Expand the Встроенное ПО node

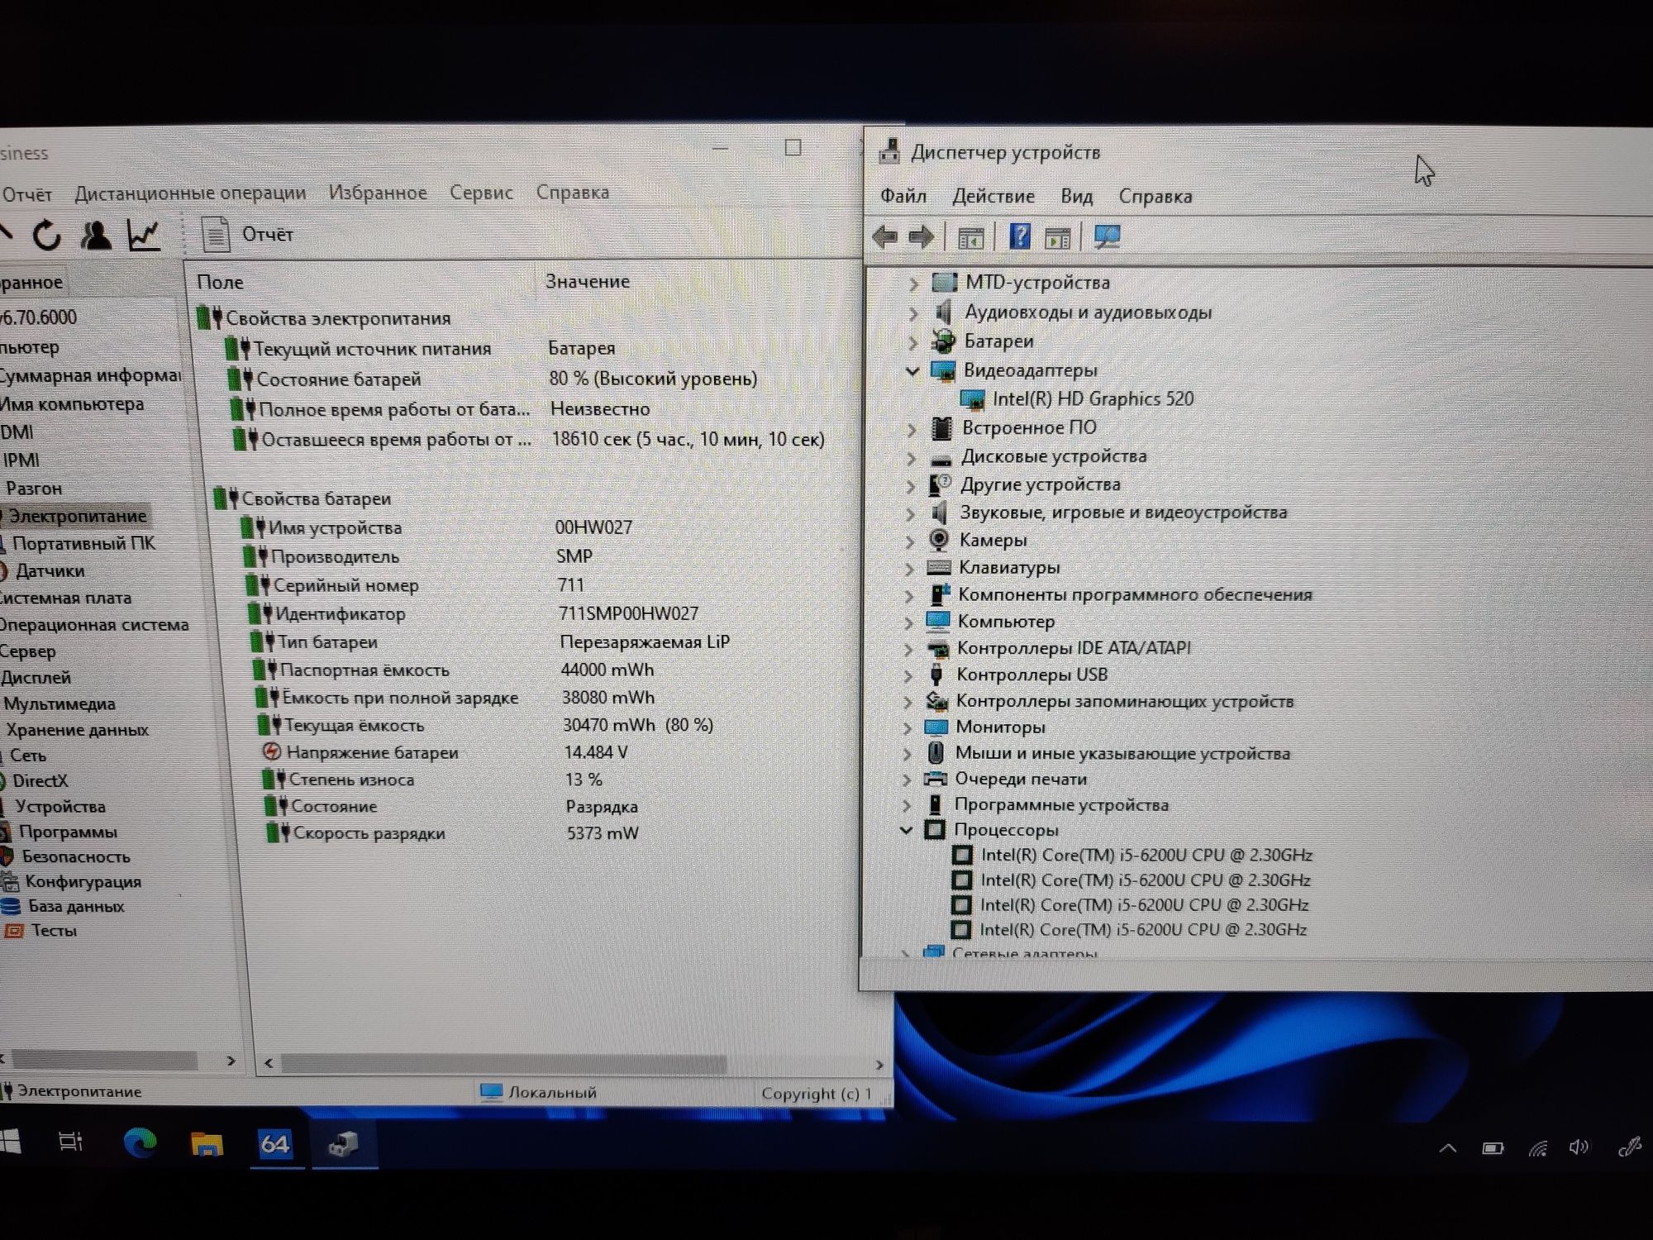(x=912, y=429)
